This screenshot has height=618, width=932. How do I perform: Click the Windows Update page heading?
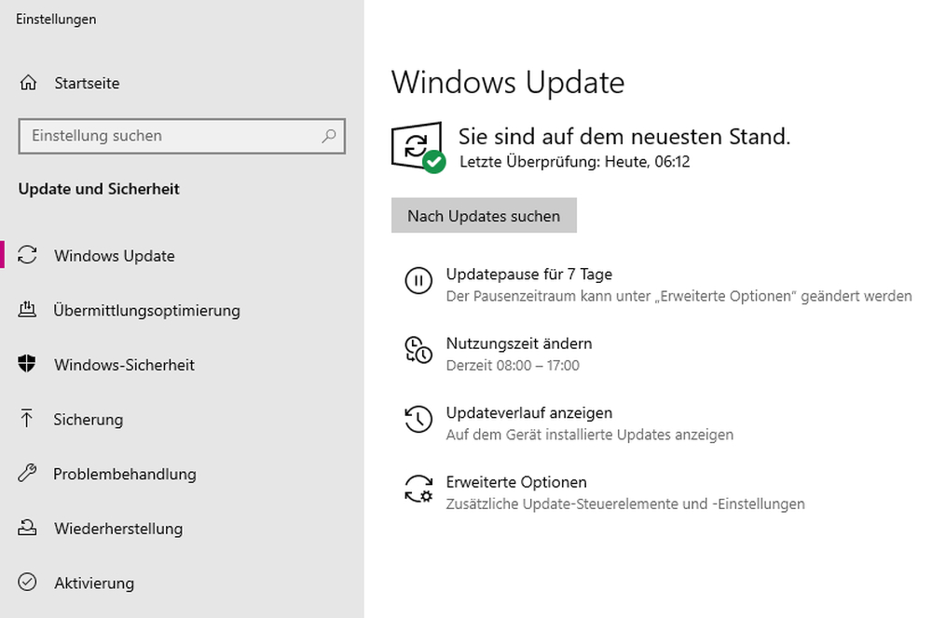[x=508, y=82]
